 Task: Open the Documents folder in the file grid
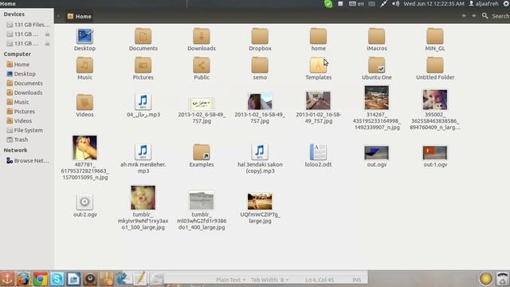click(x=143, y=36)
